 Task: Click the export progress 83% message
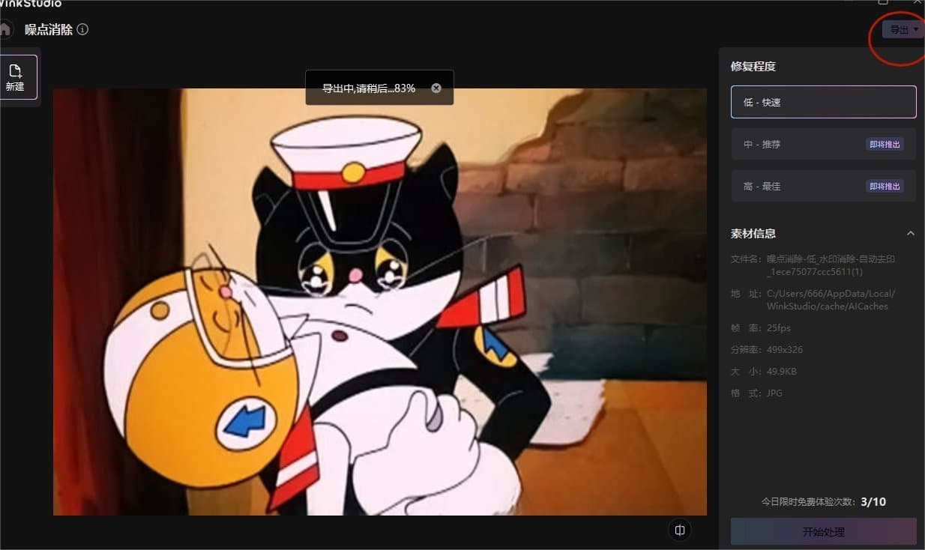[368, 88]
